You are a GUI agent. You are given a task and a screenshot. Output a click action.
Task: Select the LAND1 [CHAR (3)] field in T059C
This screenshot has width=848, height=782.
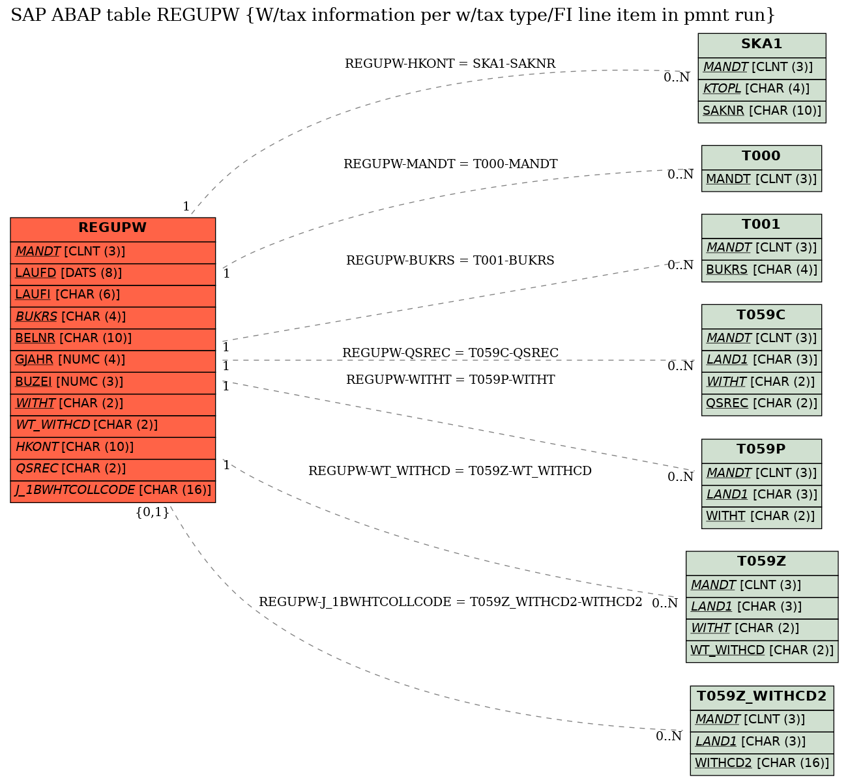click(x=761, y=360)
